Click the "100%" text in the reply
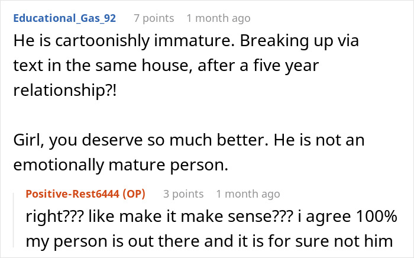The width and height of the screenshot is (414, 258). [x=377, y=217]
